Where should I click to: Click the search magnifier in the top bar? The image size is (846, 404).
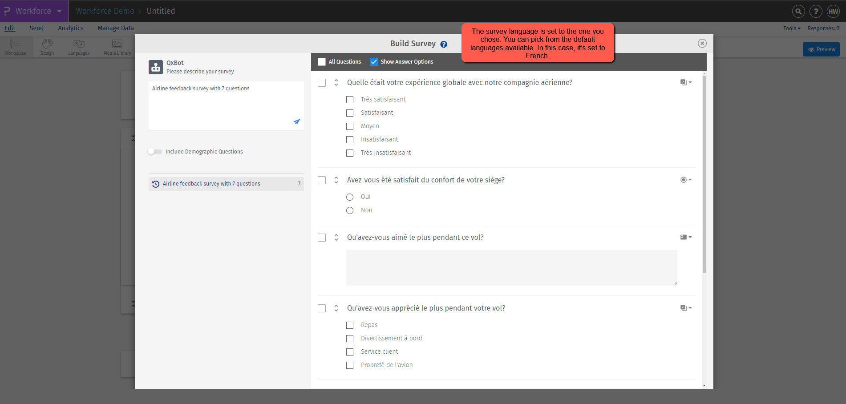coord(798,11)
